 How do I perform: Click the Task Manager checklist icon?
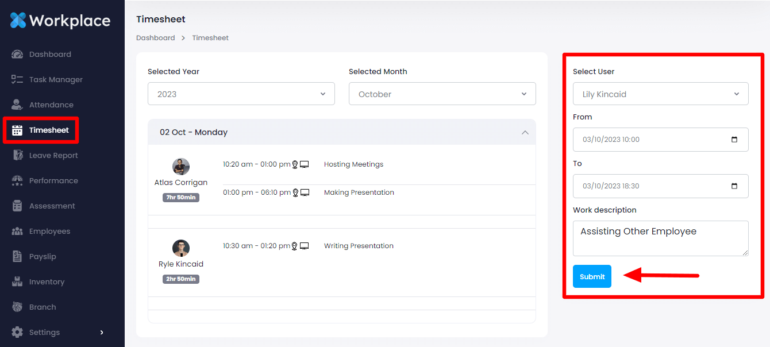click(x=17, y=80)
